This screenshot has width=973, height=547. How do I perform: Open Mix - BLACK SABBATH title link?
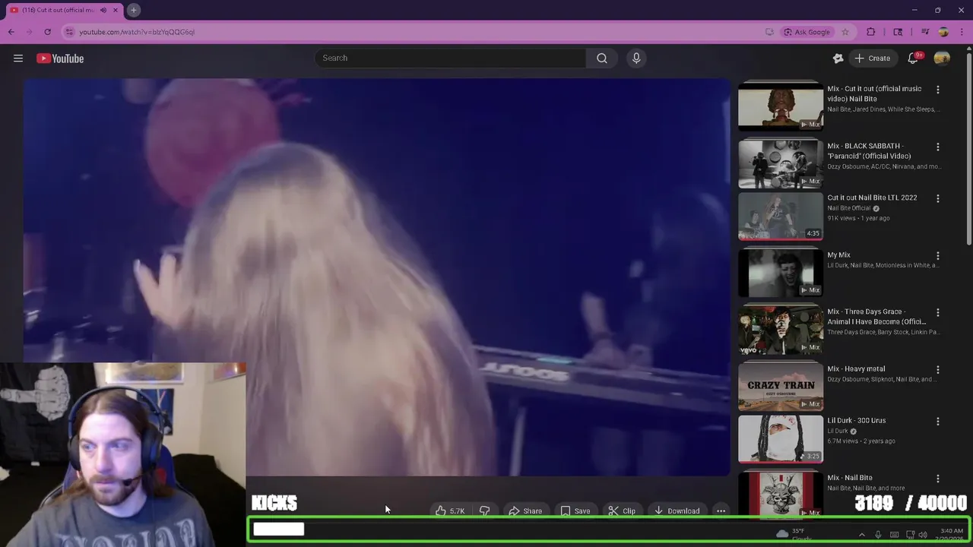(869, 150)
